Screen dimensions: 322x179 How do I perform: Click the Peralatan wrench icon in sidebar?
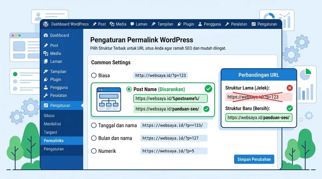[x=46, y=96]
